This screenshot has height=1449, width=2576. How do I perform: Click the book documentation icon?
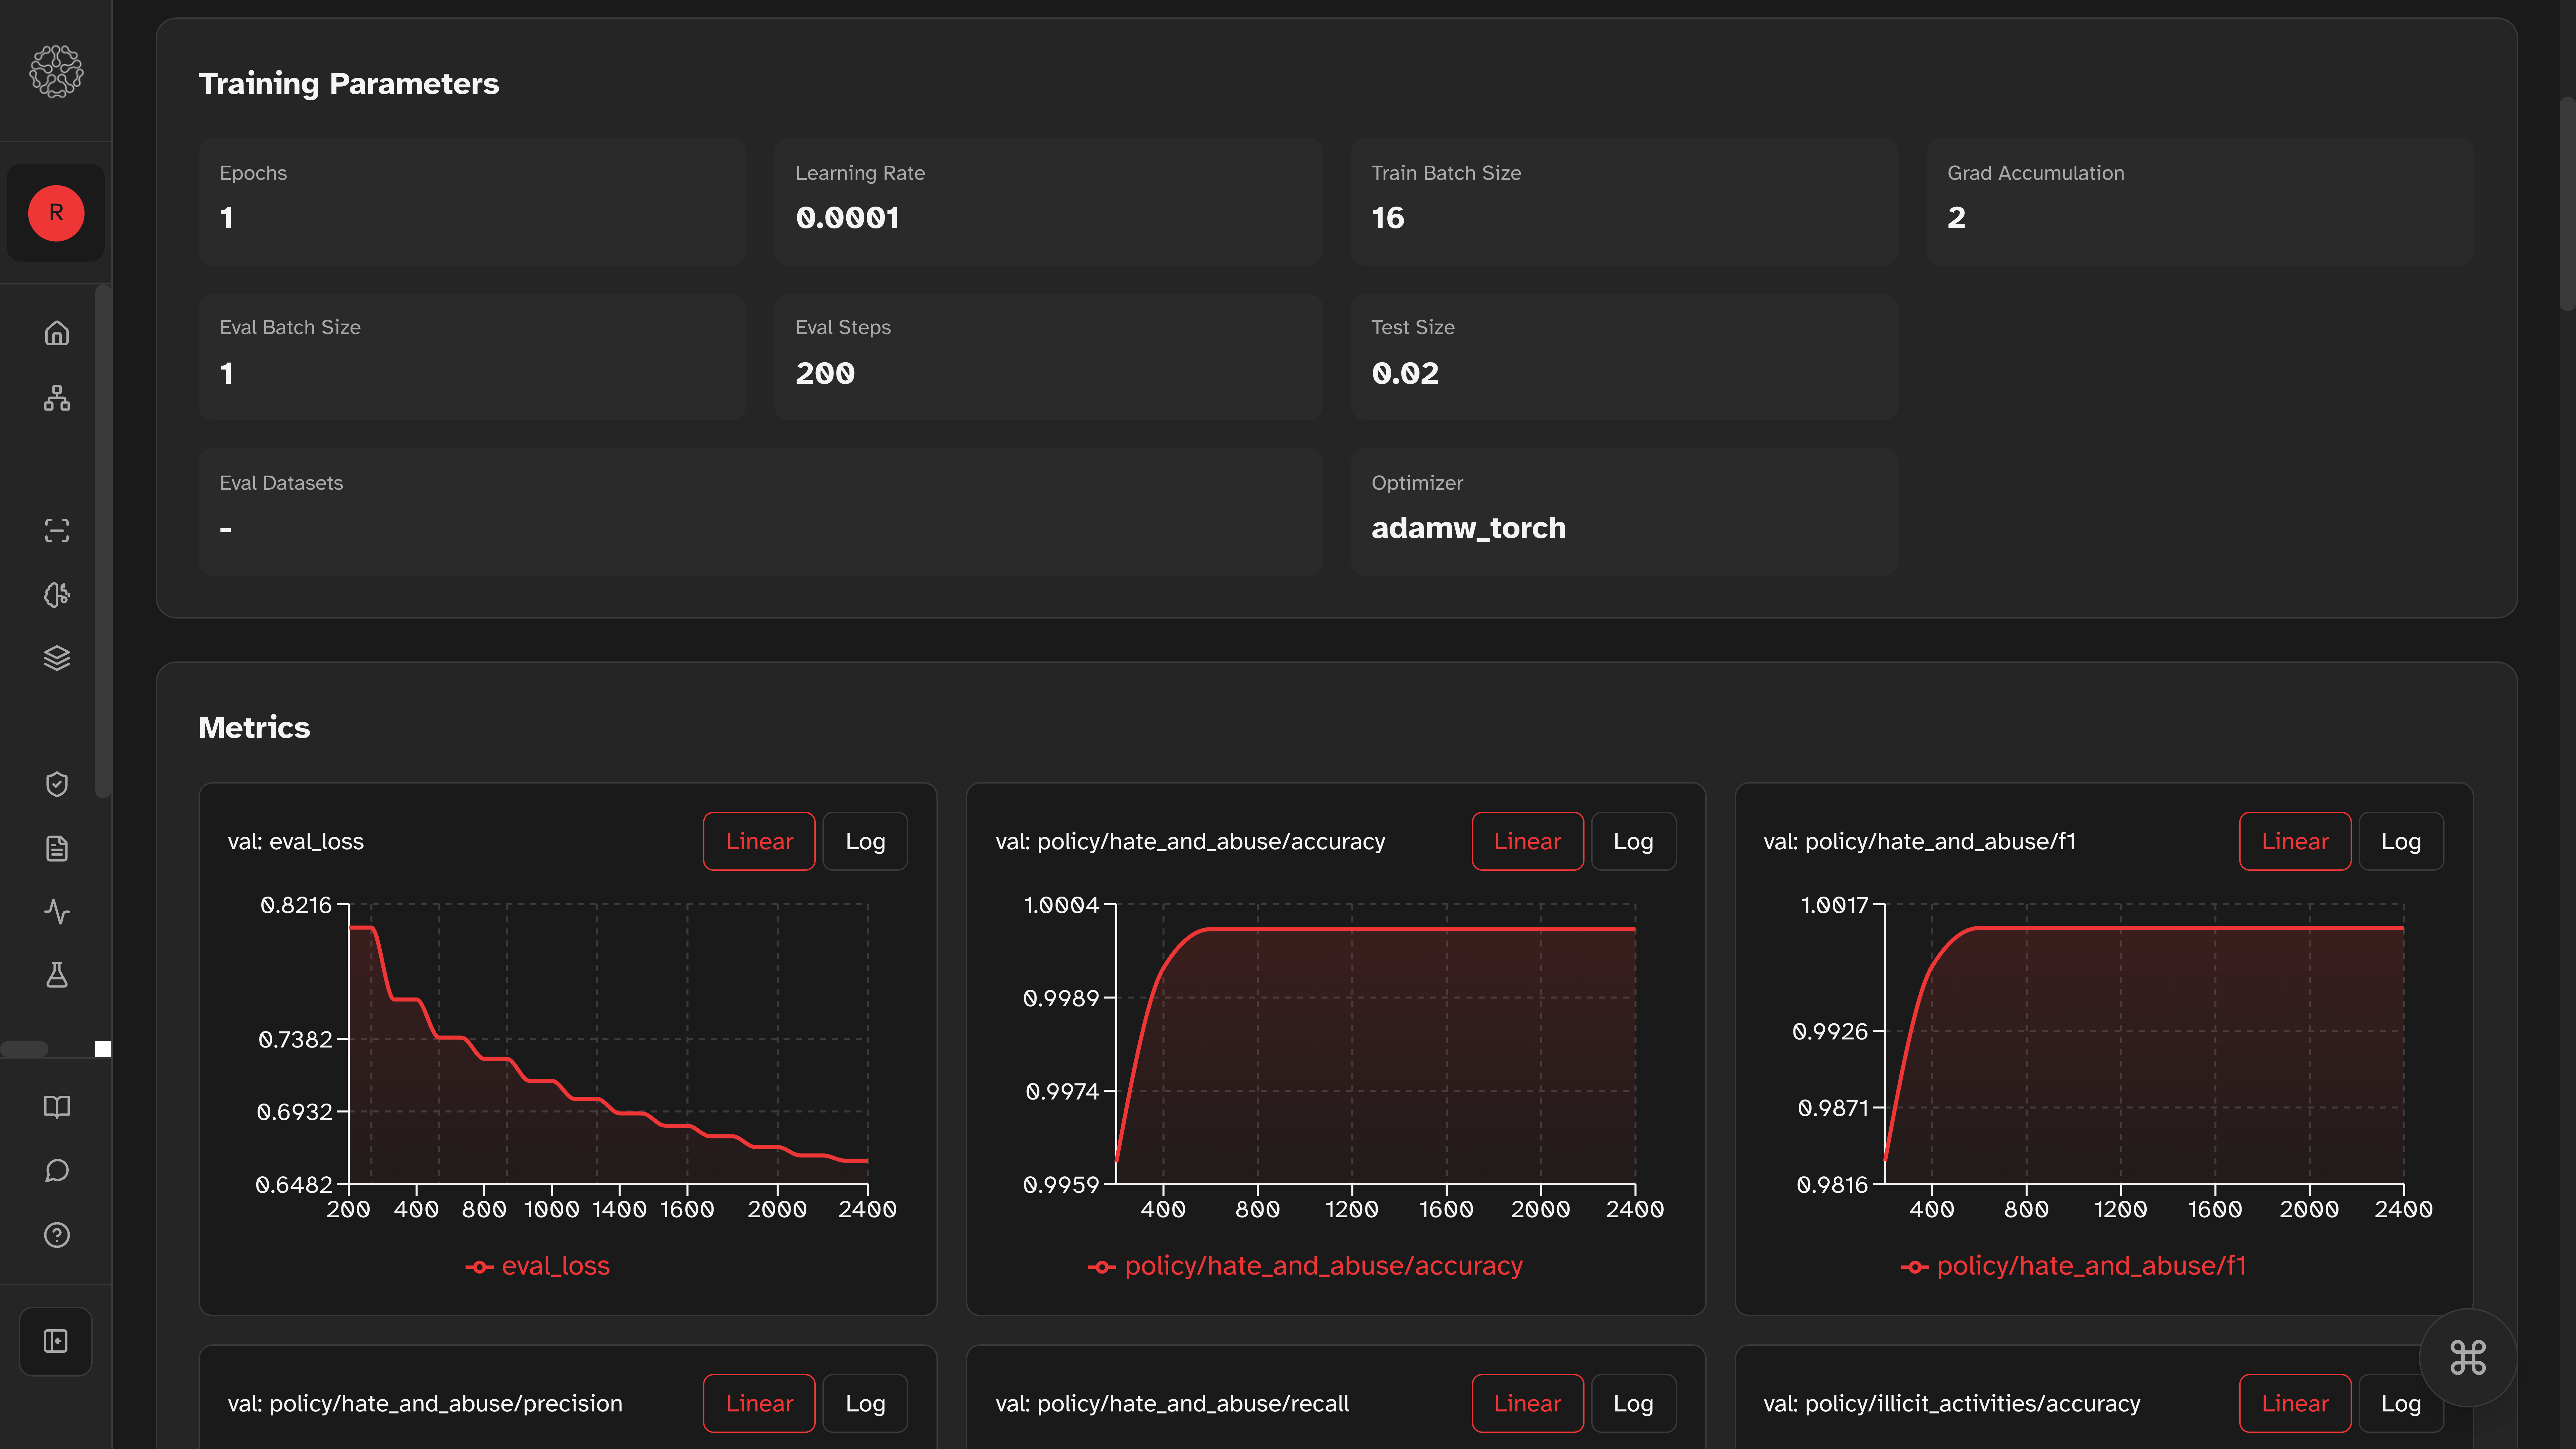point(57,1107)
